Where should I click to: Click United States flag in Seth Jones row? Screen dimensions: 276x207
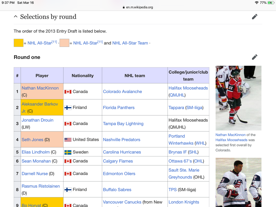pyautogui.click(x=68, y=140)
